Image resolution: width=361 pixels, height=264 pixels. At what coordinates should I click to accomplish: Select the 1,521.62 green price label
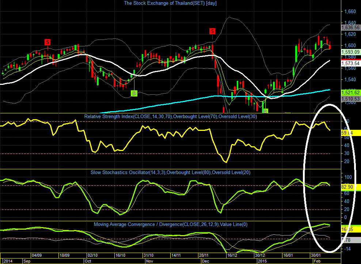coord(350,93)
